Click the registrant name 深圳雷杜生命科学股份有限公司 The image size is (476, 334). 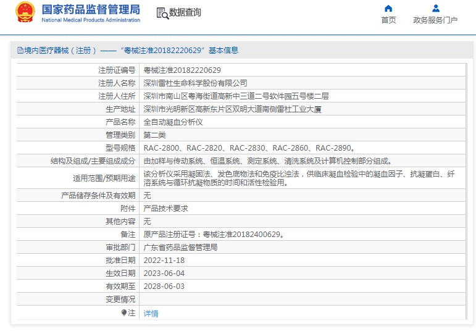(x=195, y=83)
